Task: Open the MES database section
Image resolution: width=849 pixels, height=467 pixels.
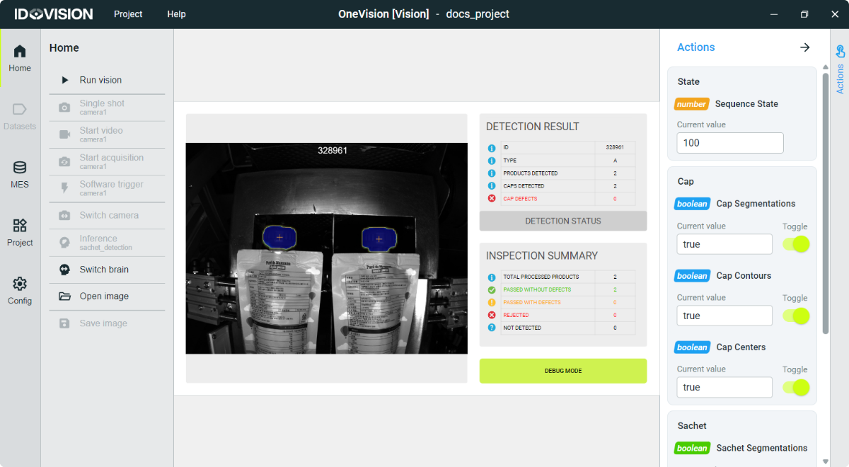Action: coord(20,174)
